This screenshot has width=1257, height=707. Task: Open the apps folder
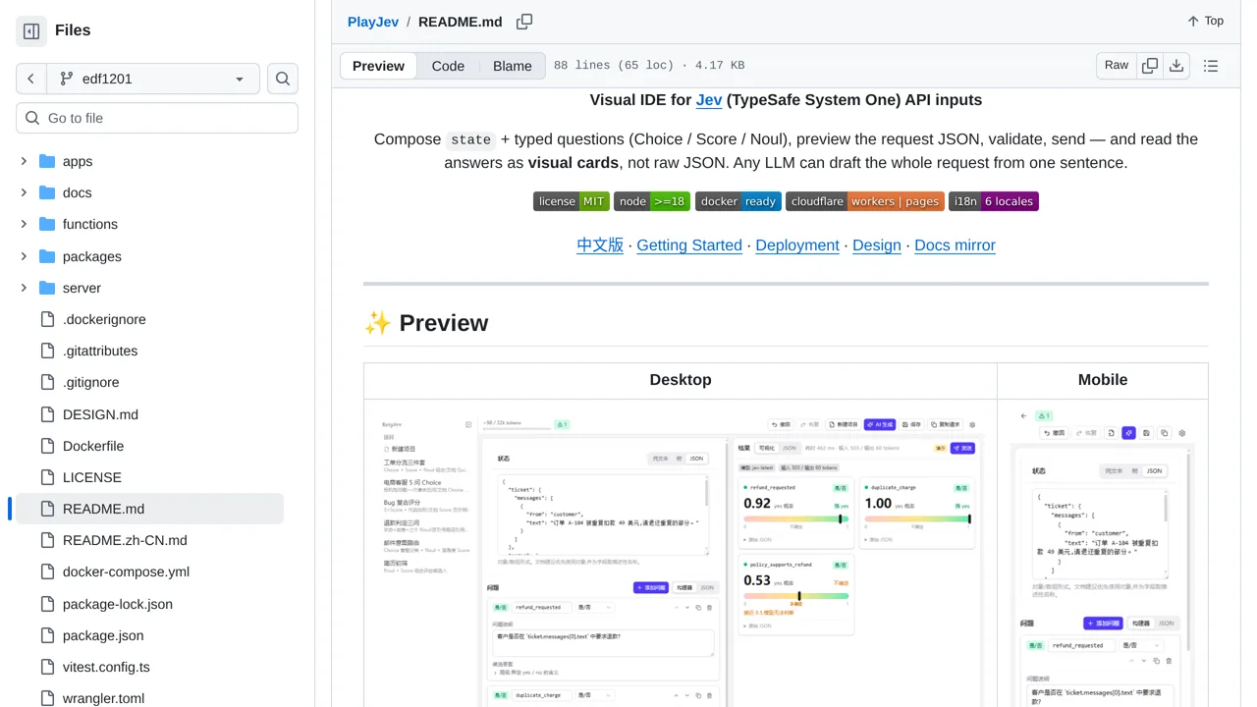tap(78, 161)
